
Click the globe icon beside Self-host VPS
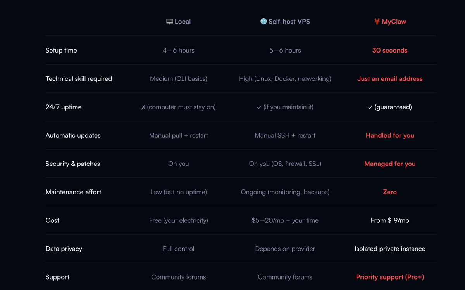tap(263, 21)
